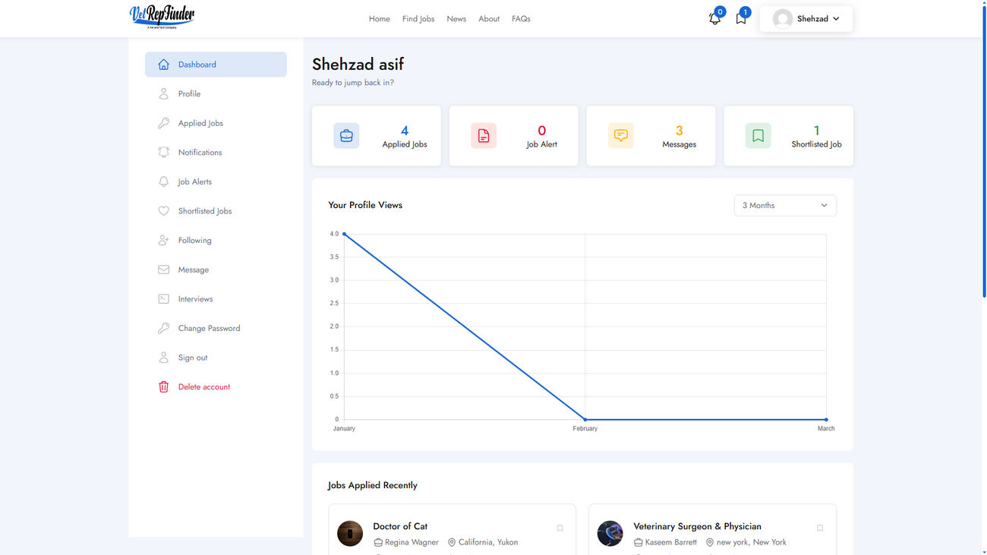This screenshot has height=555, width=987.
Task: Click the Kaseem Barrett employer name
Action: tap(671, 542)
